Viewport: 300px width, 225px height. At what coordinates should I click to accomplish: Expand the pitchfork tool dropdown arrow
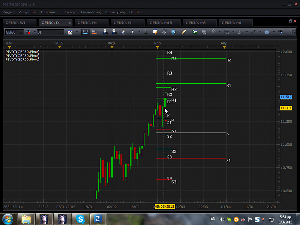(x=220, y=32)
